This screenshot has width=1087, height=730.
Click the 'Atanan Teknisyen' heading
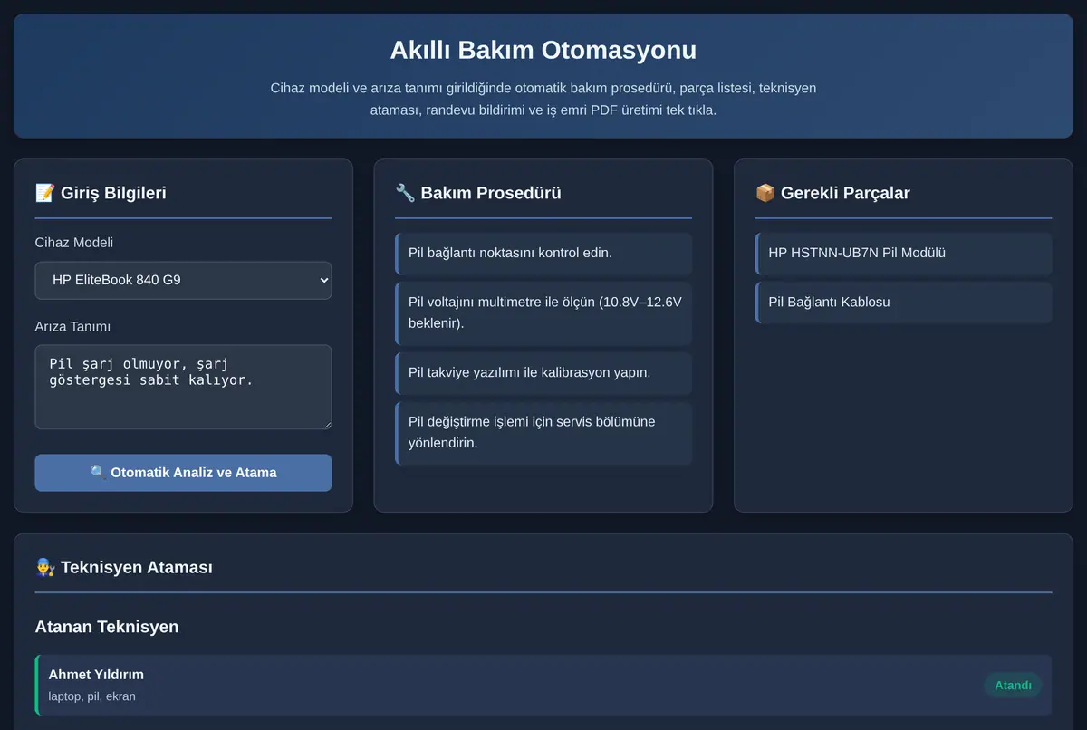point(107,627)
